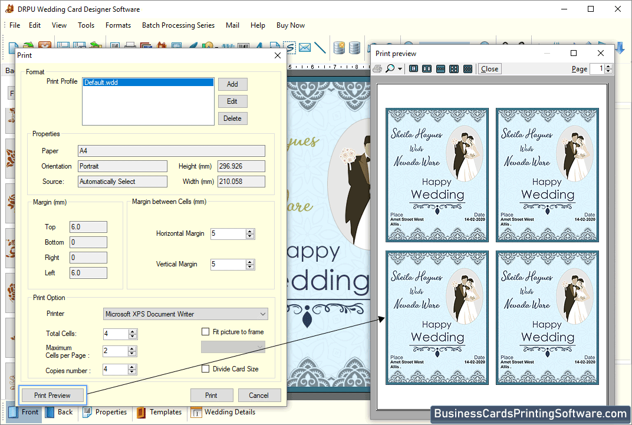Increase Horizontal Margin with up arrow
This screenshot has height=425, width=632.
point(250,231)
